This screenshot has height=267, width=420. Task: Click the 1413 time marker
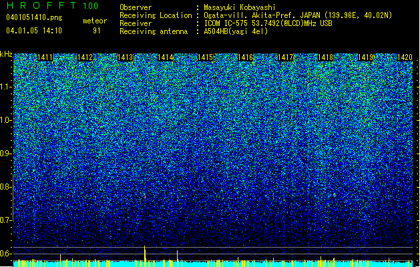point(125,57)
